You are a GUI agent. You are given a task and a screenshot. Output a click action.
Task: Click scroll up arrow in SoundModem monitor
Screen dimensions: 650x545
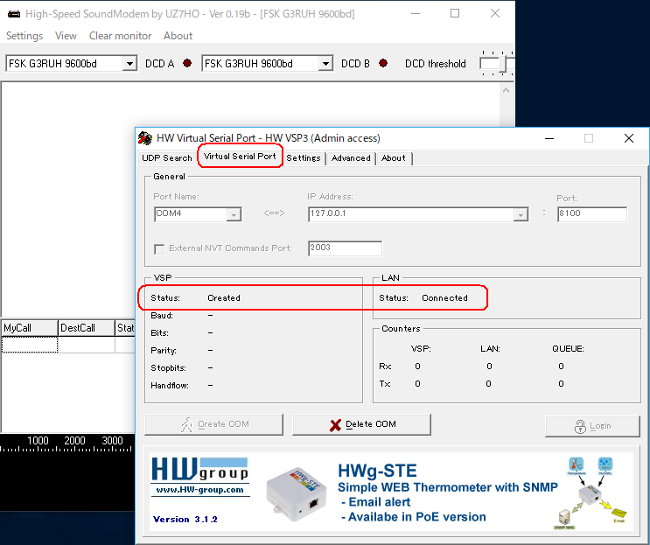click(x=506, y=90)
